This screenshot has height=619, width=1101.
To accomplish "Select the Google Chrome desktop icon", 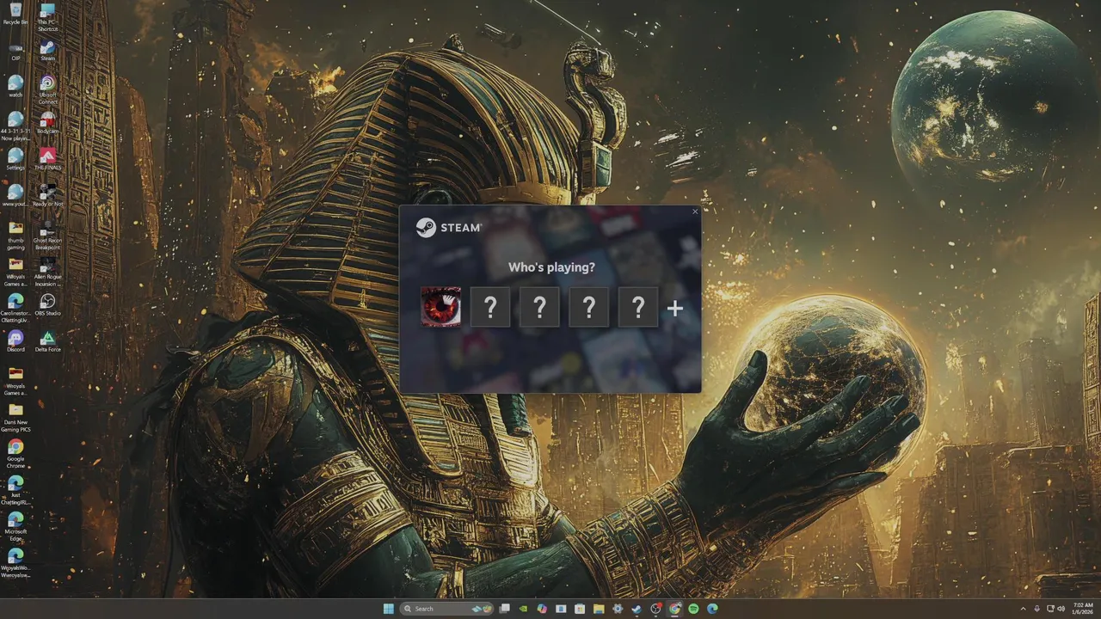I will (15, 453).
